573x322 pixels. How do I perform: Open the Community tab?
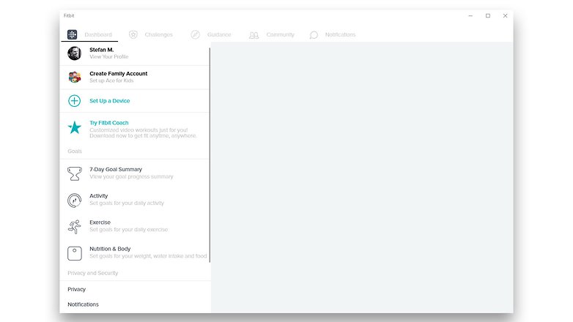point(280,34)
